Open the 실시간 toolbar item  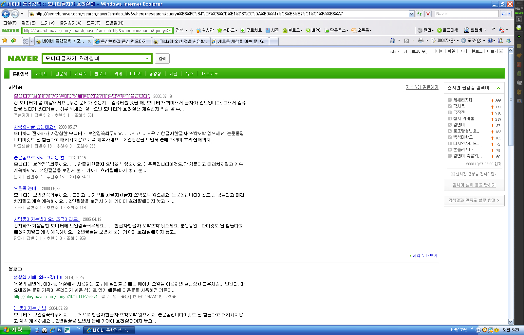pos(205,30)
